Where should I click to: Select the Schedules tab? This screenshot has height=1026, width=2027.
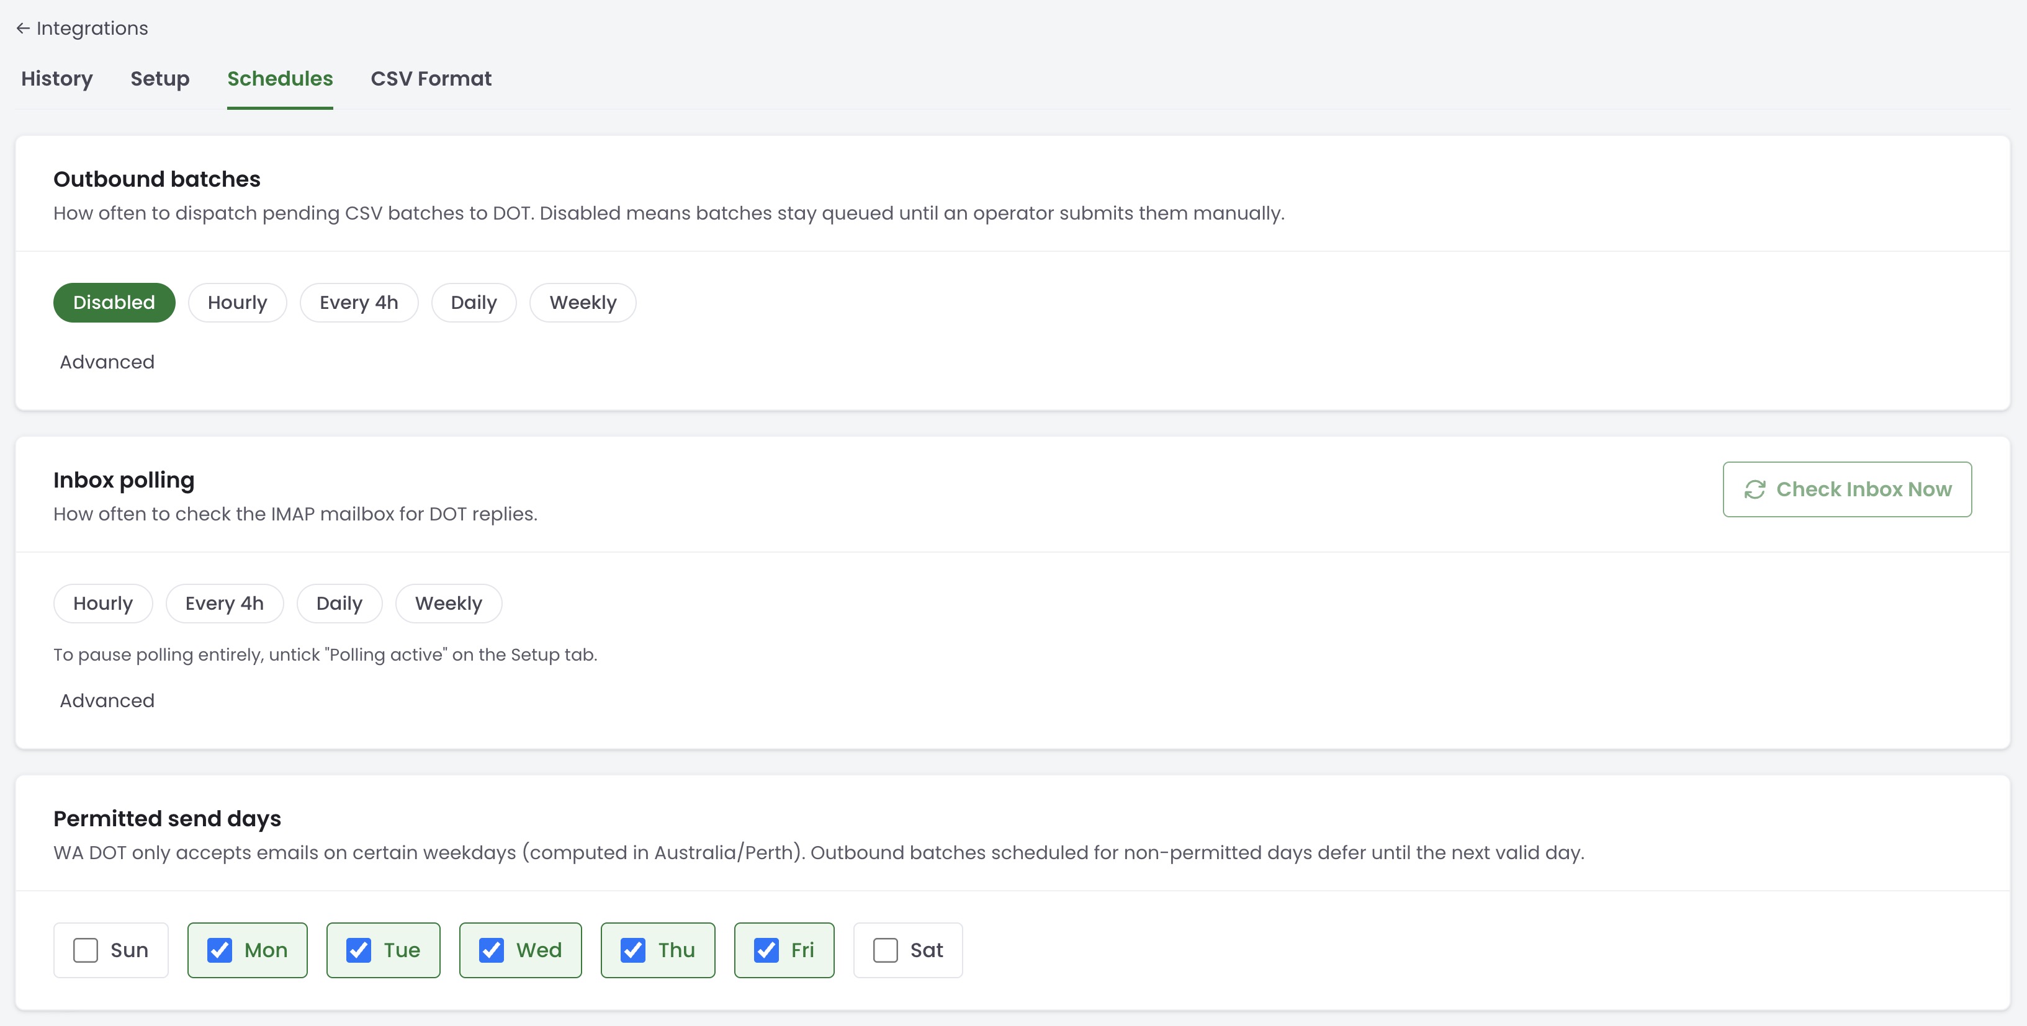(x=280, y=79)
